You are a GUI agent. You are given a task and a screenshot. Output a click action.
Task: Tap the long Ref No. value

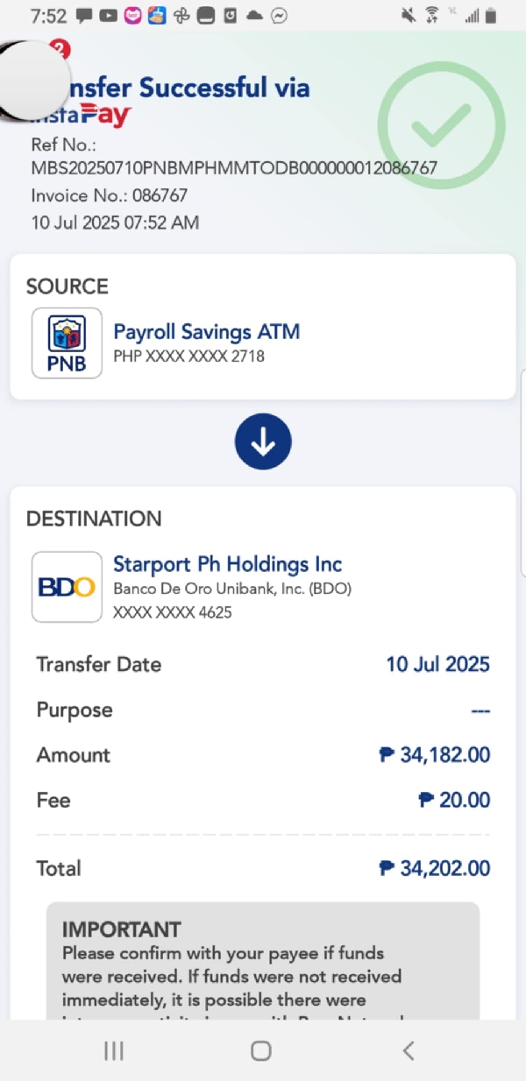tap(234, 167)
